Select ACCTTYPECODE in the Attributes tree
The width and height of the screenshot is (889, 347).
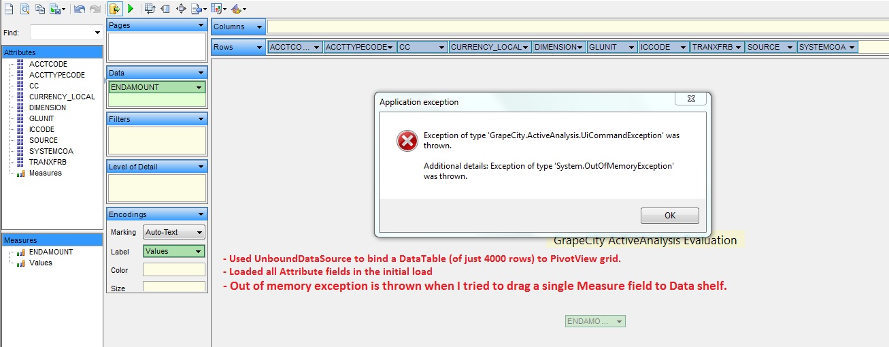coord(57,75)
